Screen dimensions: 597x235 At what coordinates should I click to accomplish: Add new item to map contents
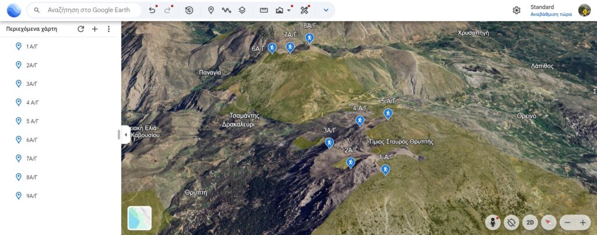[95, 29]
